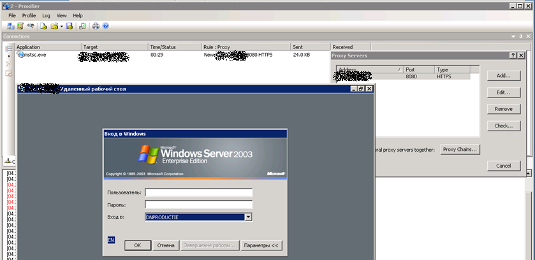Click the Отмена button

166,245
